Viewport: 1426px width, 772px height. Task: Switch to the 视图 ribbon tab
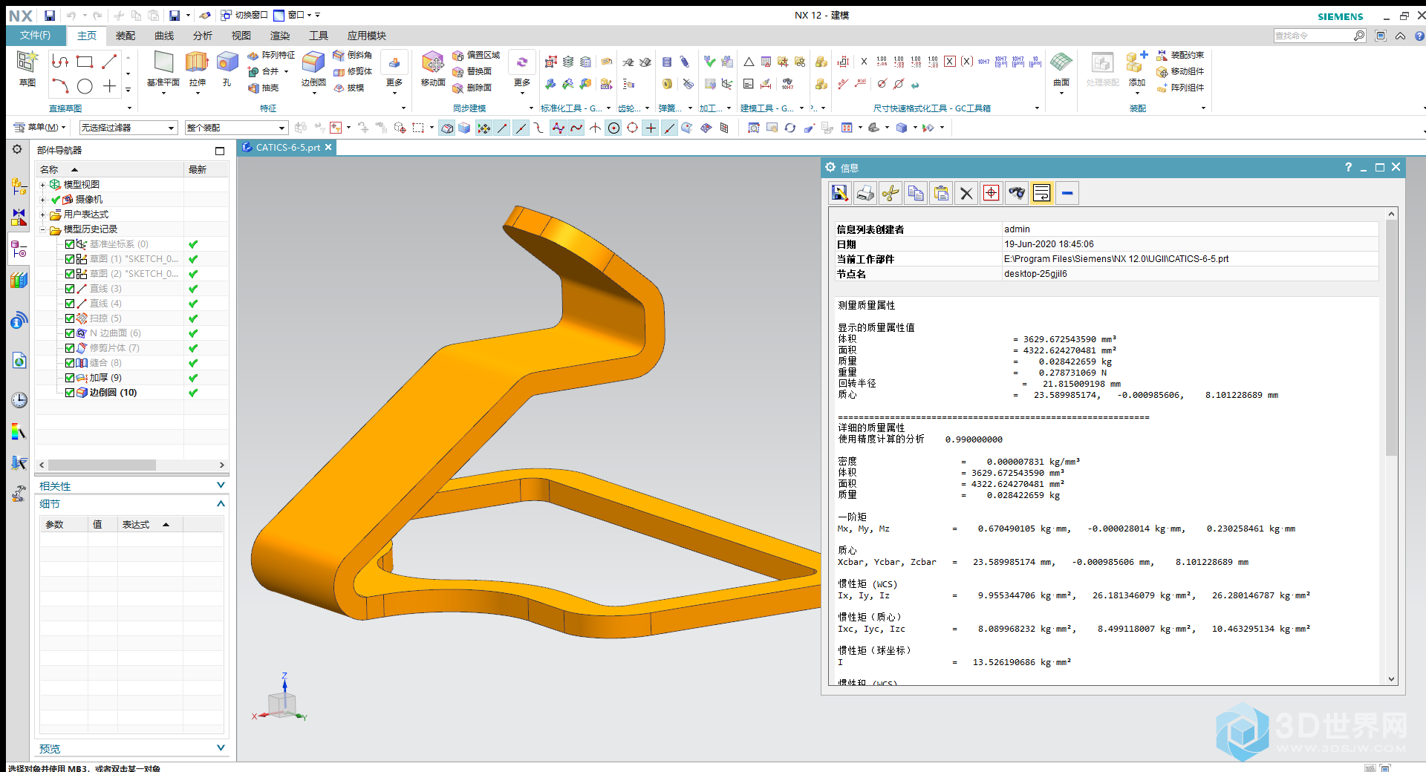tap(241, 36)
